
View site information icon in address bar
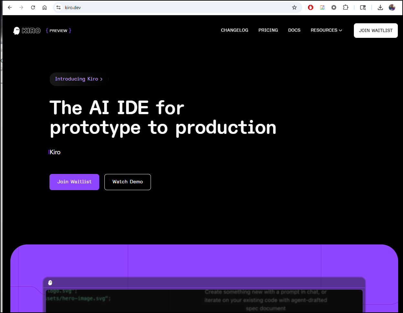58,7
